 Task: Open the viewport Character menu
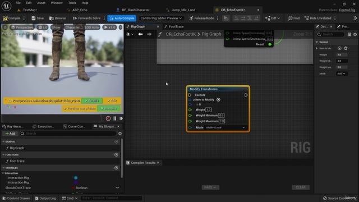pyautogui.click(x=72, y=27)
